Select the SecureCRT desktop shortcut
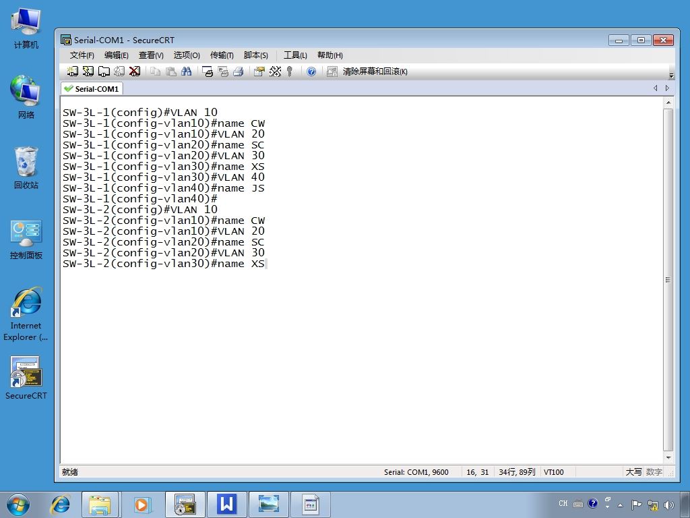This screenshot has width=690, height=518. point(26,378)
